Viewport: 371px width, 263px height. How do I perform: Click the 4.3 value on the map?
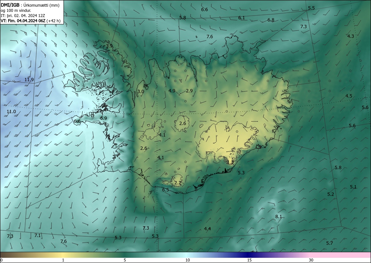pos(351,36)
